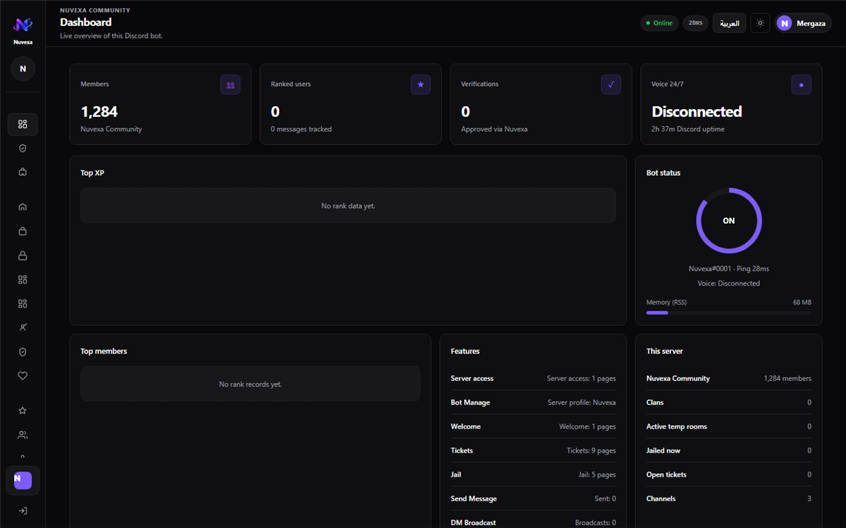Click the Clans row in This server
This screenshot has width=846, height=528.
[729, 403]
